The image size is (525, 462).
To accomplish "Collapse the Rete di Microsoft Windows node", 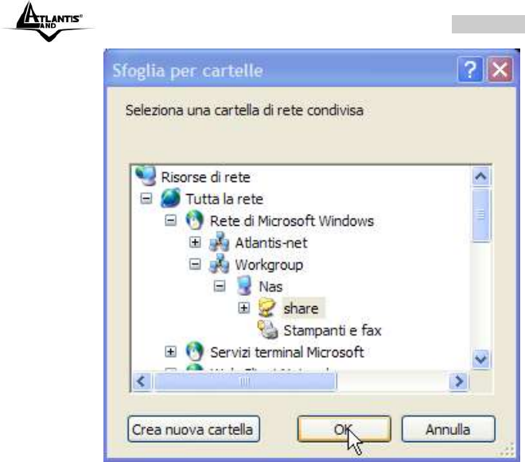I will pos(170,220).
